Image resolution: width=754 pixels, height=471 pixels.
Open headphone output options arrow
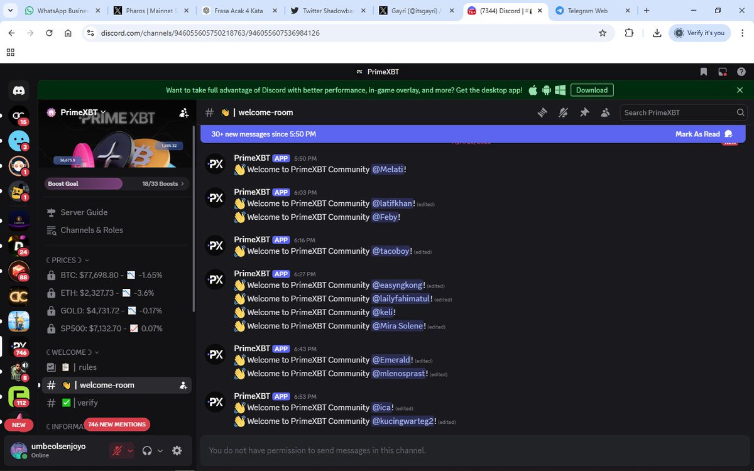tap(160, 450)
